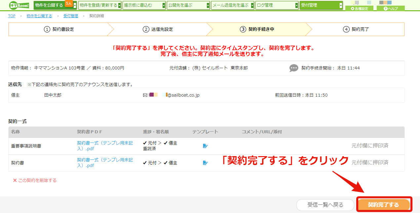This screenshot has width=420, height=213.
Task: Expand the 受付管理 dropdown arrow
Action: pyautogui.click(x=341, y=5)
